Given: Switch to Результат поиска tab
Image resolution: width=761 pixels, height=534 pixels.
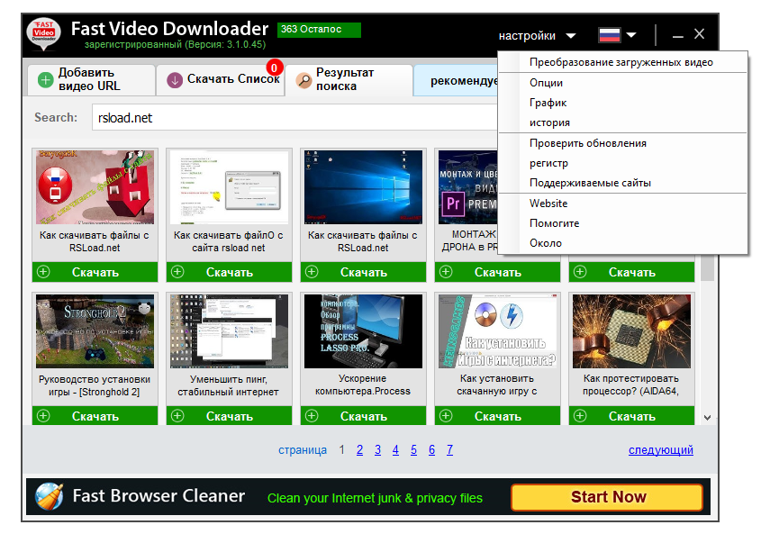Looking at the screenshot, I should (349, 79).
